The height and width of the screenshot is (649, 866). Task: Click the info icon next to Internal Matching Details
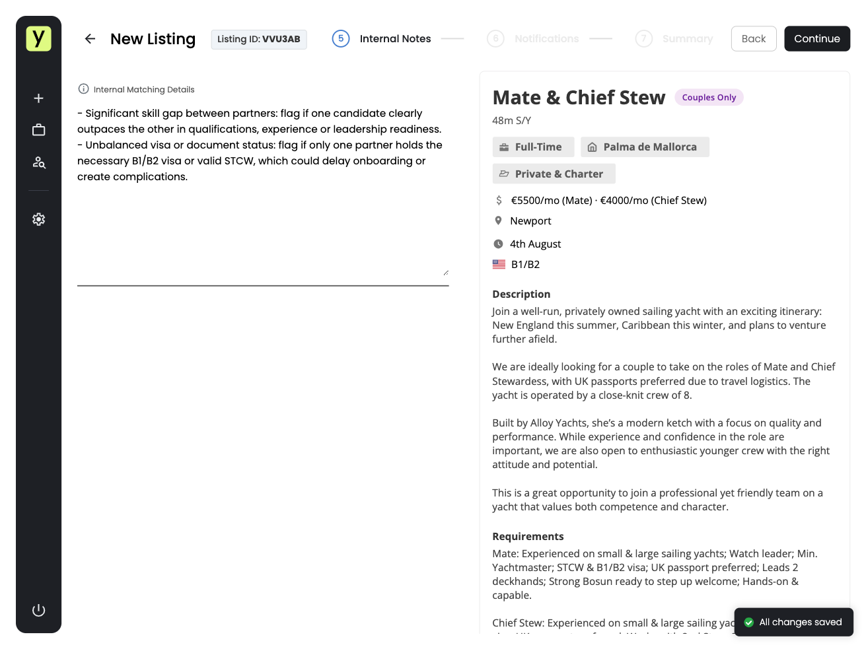(x=83, y=89)
